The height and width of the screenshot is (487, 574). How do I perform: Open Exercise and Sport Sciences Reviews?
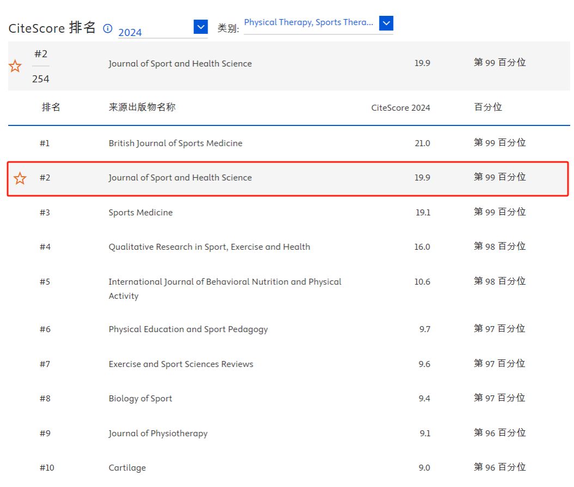tap(181, 364)
